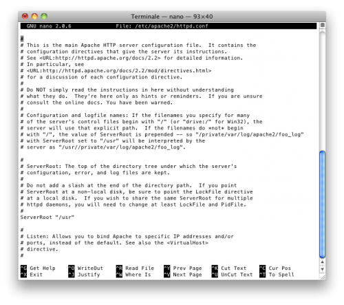Click the line 'Do NOT simply read the instructions'

pos(127,90)
